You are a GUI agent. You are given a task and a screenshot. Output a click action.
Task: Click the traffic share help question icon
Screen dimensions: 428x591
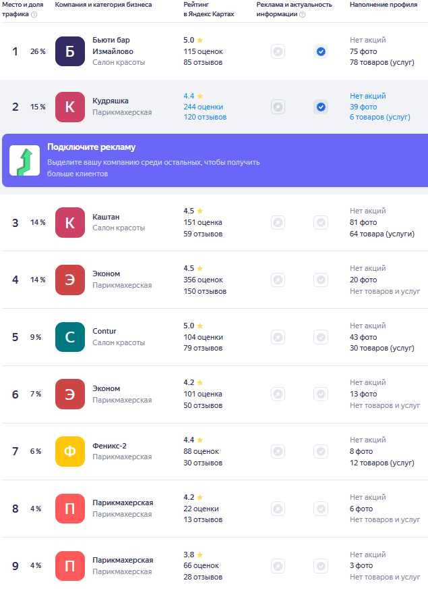click(x=34, y=14)
